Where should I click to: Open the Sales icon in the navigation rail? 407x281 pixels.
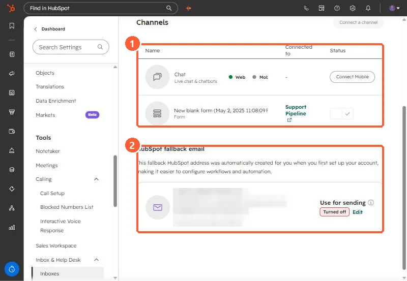click(12, 112)
